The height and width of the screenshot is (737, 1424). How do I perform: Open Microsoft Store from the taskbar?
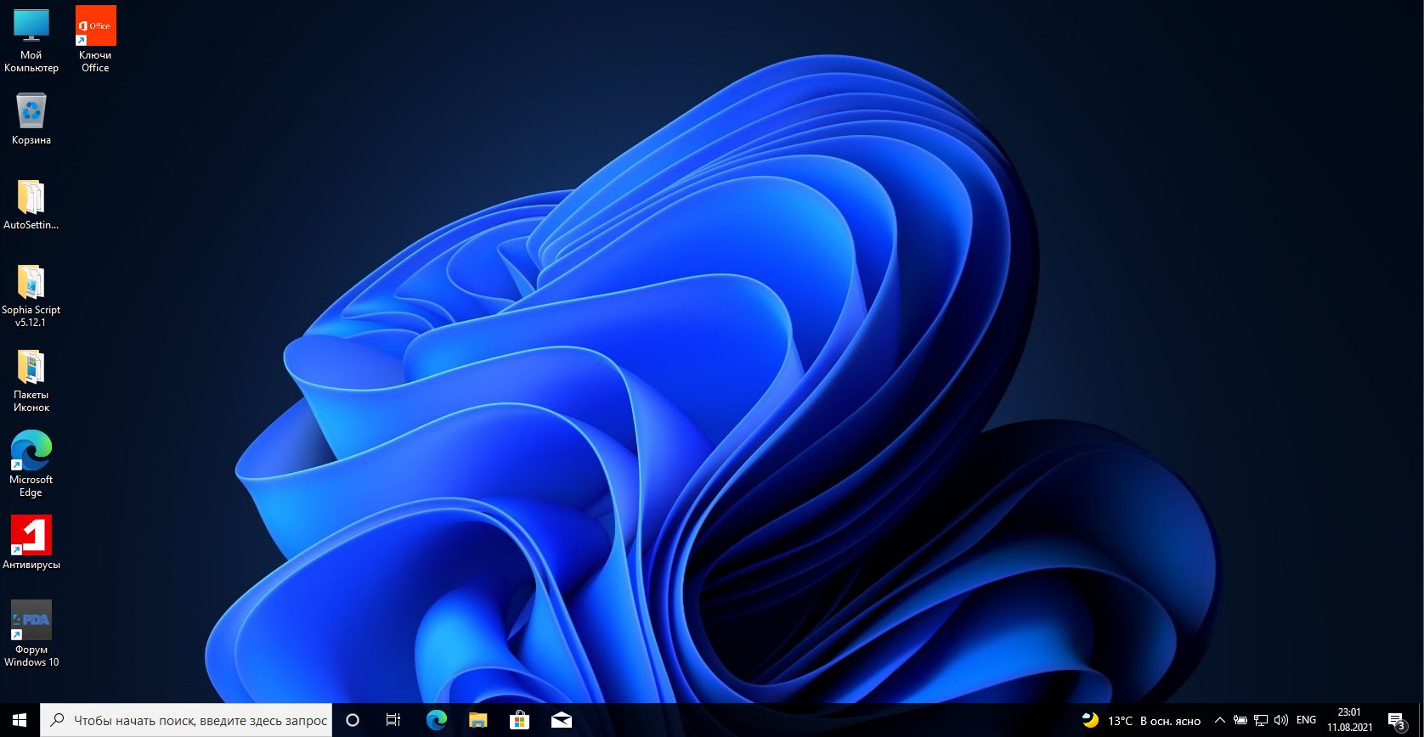519,720
